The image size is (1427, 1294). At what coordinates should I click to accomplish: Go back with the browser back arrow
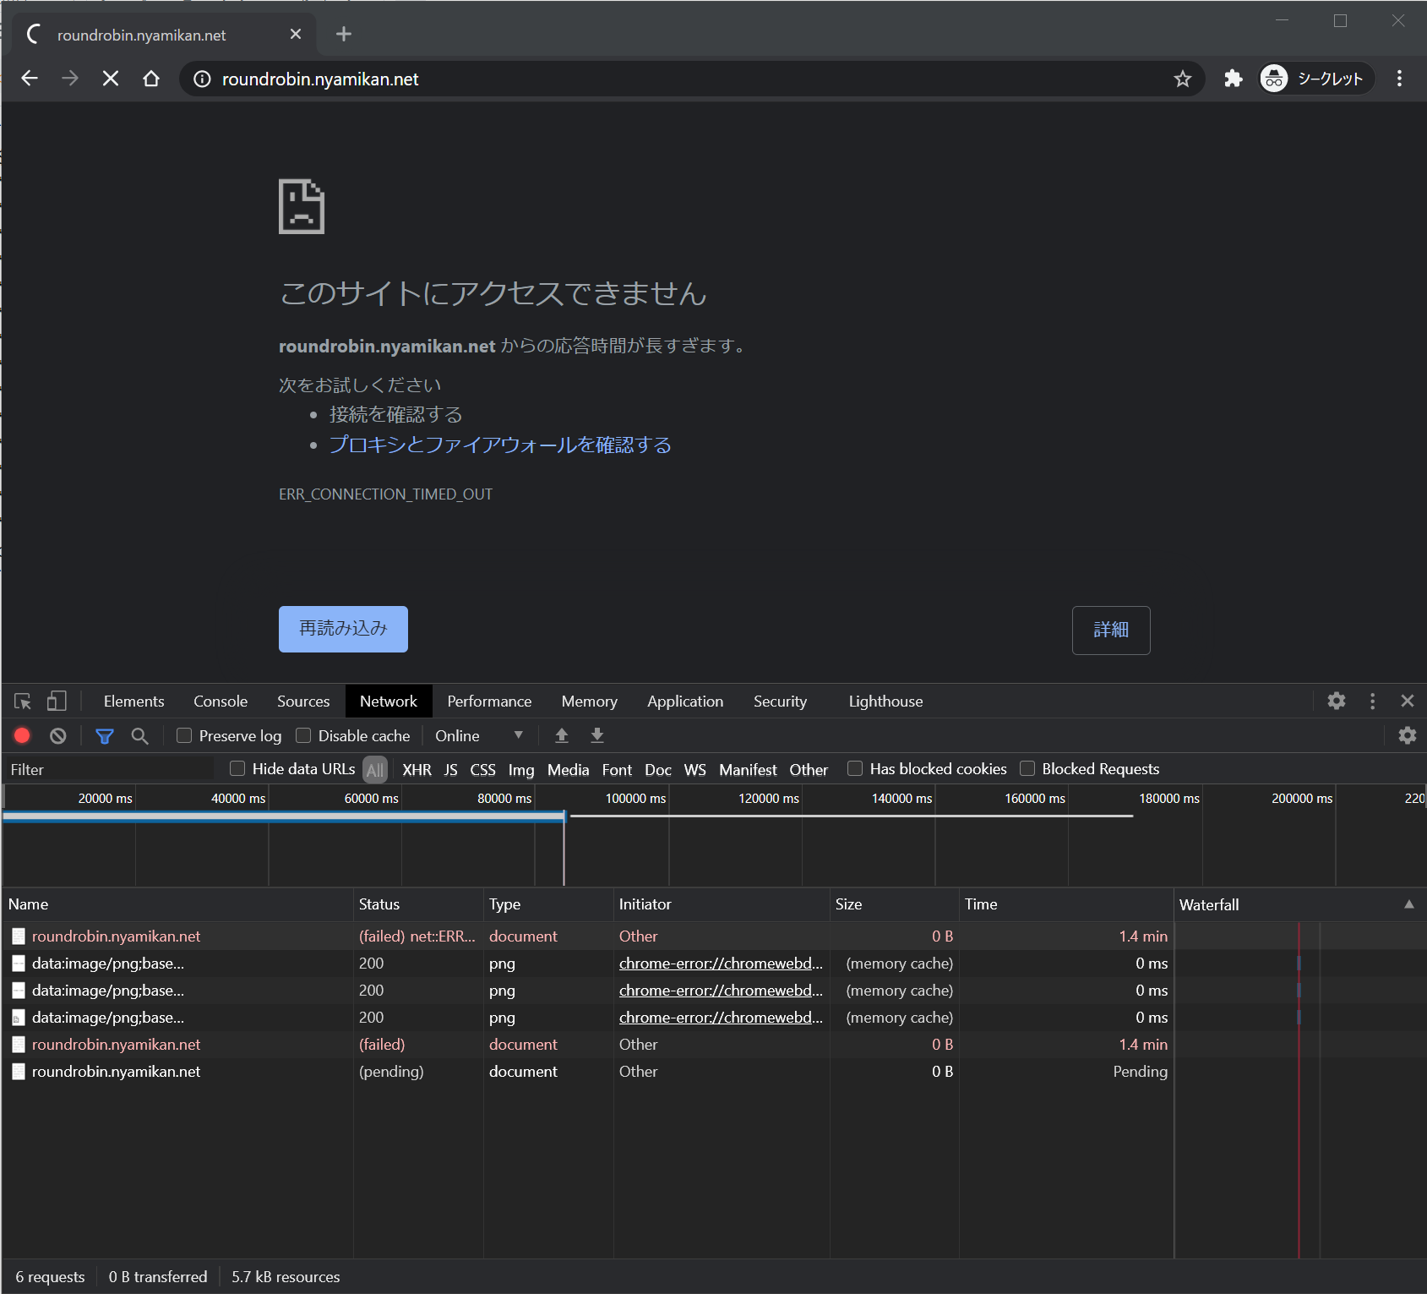30,79
